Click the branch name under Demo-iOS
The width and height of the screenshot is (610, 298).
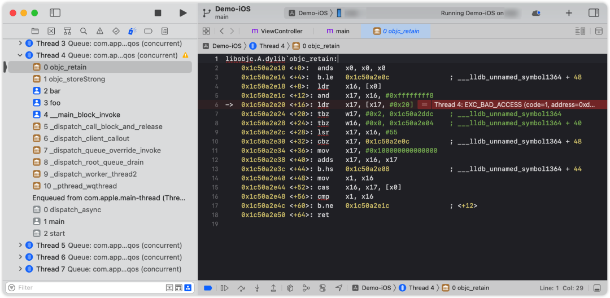(222, 17)
